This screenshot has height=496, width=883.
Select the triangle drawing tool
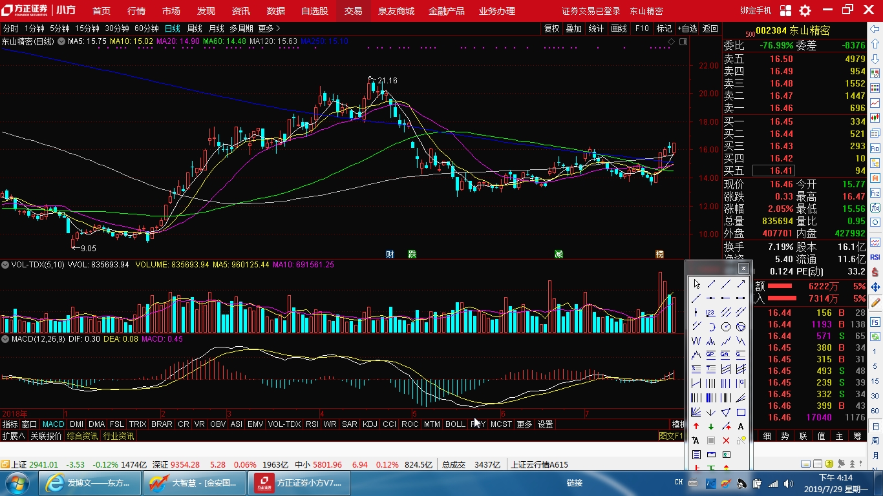point(726,411)
